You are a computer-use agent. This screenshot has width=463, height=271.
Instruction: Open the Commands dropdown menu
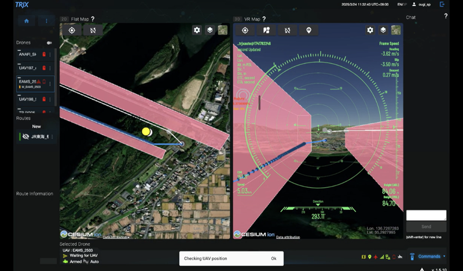429,256
